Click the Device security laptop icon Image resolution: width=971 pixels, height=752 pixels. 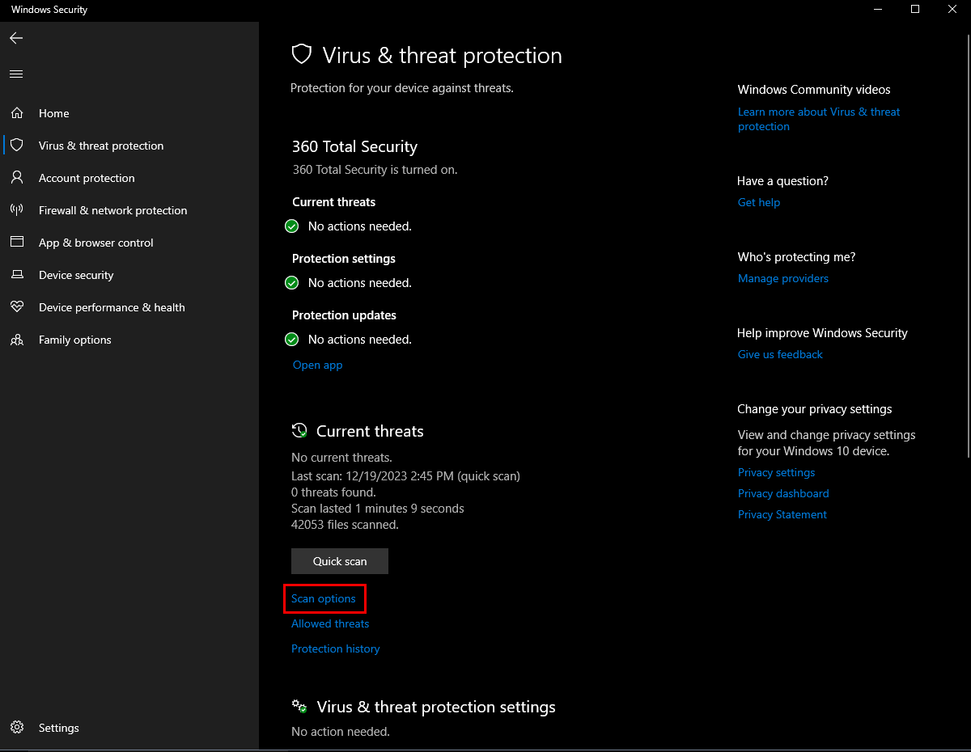point(17,275)
